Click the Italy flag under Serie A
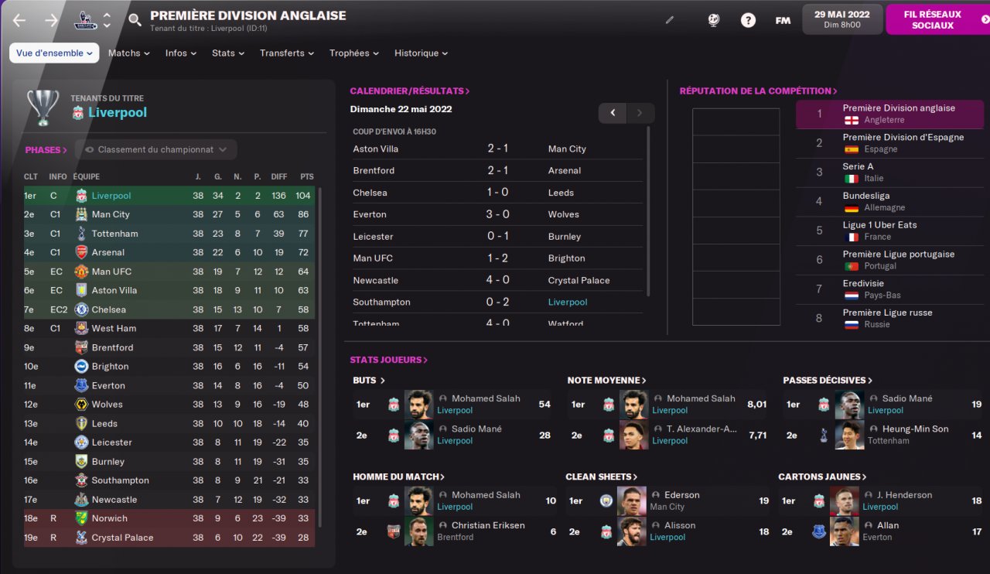Image resolution: width=990 pixels, height=574 pixels. point(851,178)
